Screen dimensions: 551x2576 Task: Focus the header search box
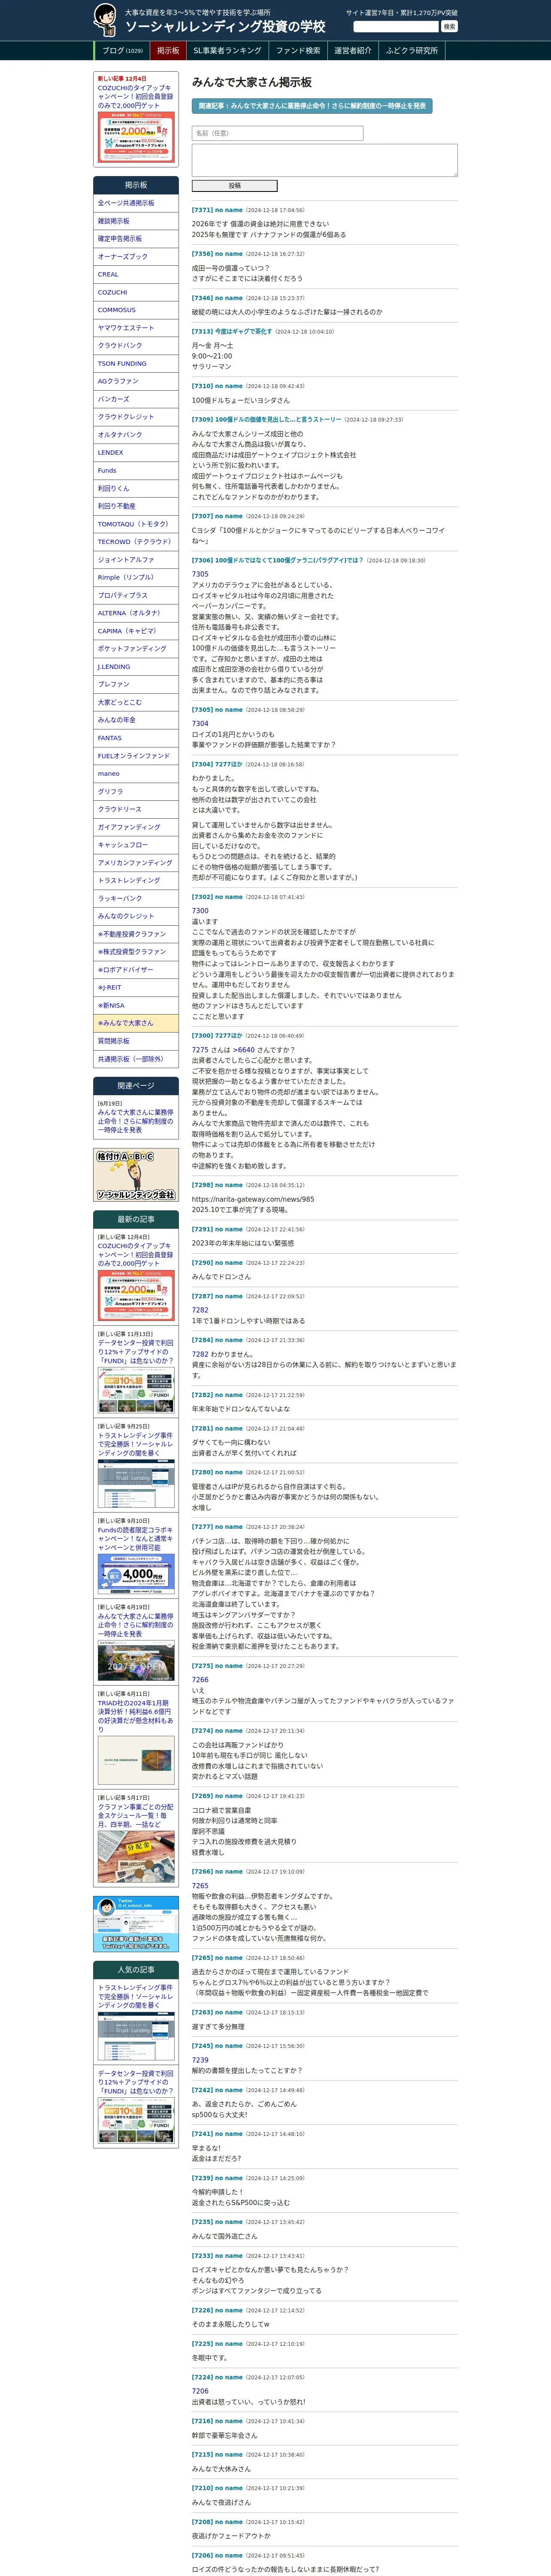(396, 26)
